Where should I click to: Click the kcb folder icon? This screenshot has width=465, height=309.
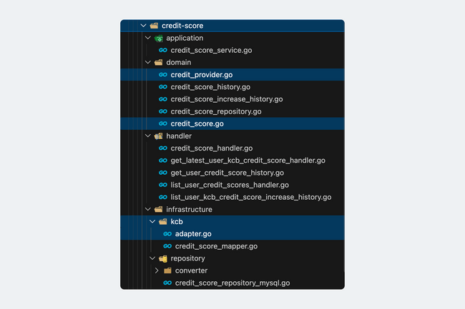pos(163,221)
